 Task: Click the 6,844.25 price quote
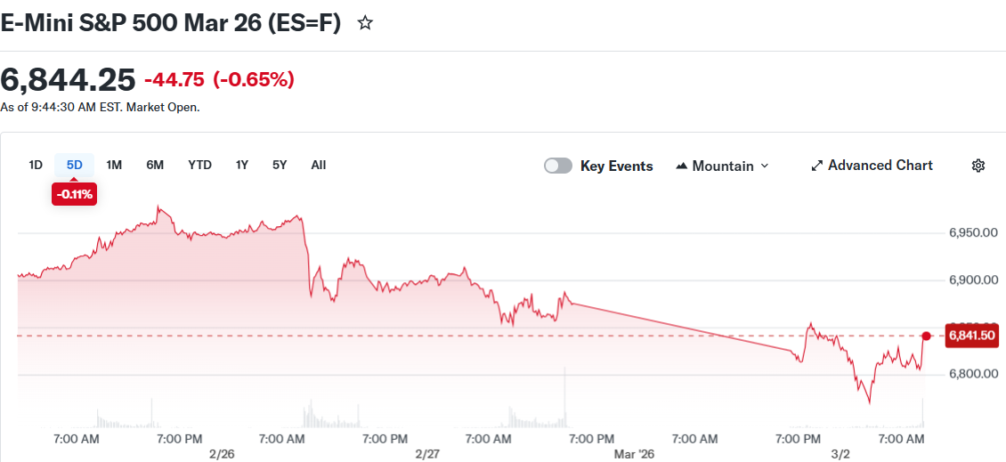pyautogui.click(x=68, y=80)
